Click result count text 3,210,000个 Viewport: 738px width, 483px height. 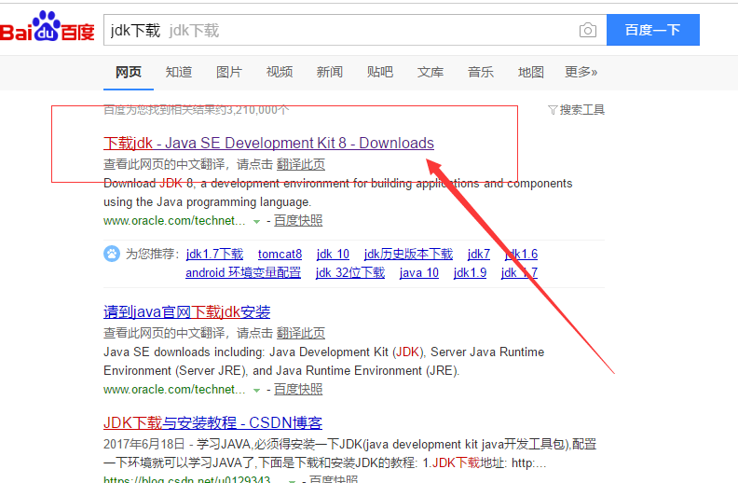(x=258, y=110)
